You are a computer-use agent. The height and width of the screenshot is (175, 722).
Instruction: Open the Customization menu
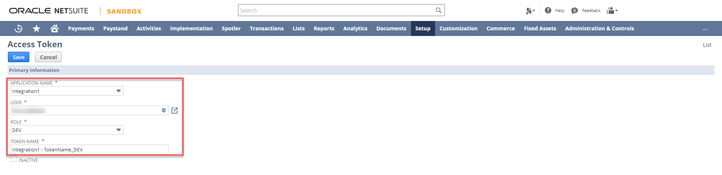click(x=458, y=28)
